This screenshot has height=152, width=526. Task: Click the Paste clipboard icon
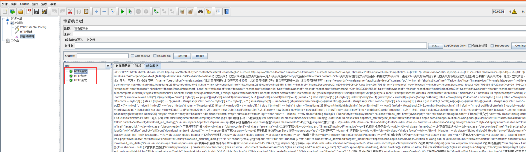click(x=86, y=11)
